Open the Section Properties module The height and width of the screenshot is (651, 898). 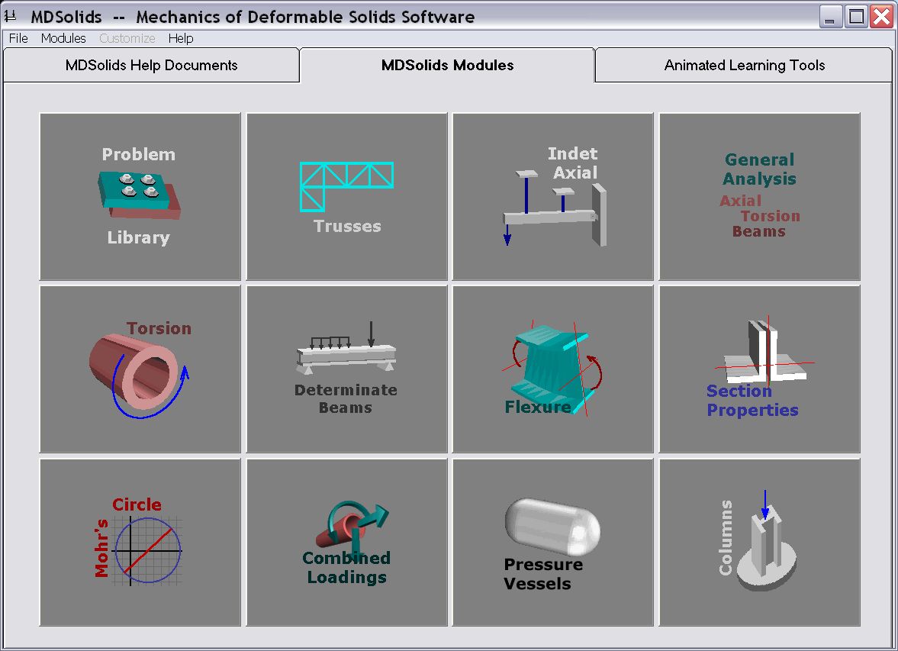[x=760, y=369]
